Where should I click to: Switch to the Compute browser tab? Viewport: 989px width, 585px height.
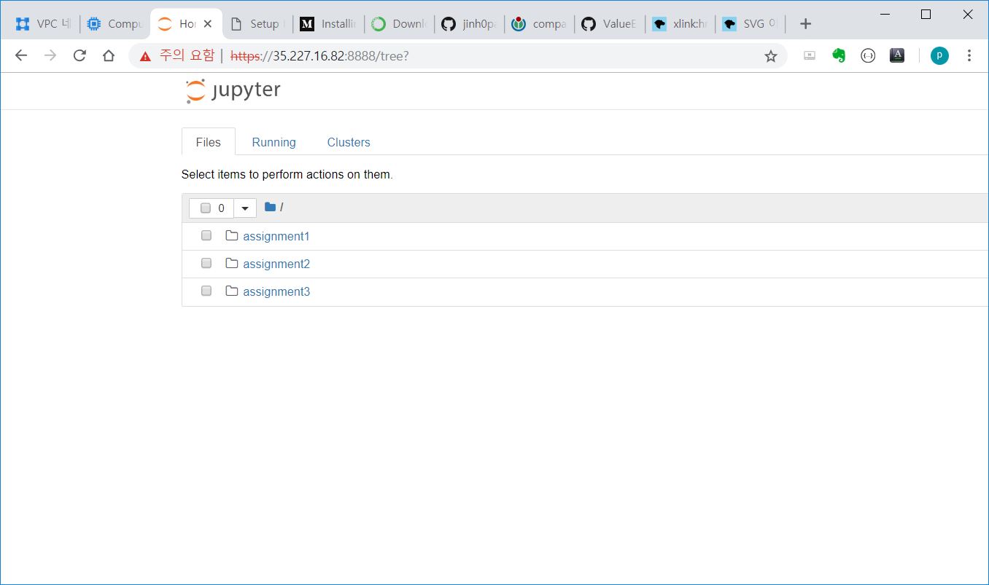(x=115, y=24)
